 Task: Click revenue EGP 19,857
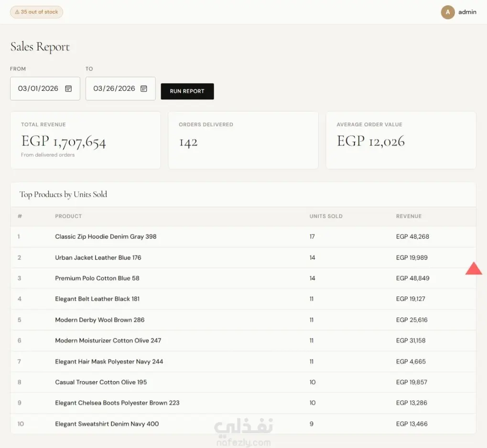click(x=411, y=382)
